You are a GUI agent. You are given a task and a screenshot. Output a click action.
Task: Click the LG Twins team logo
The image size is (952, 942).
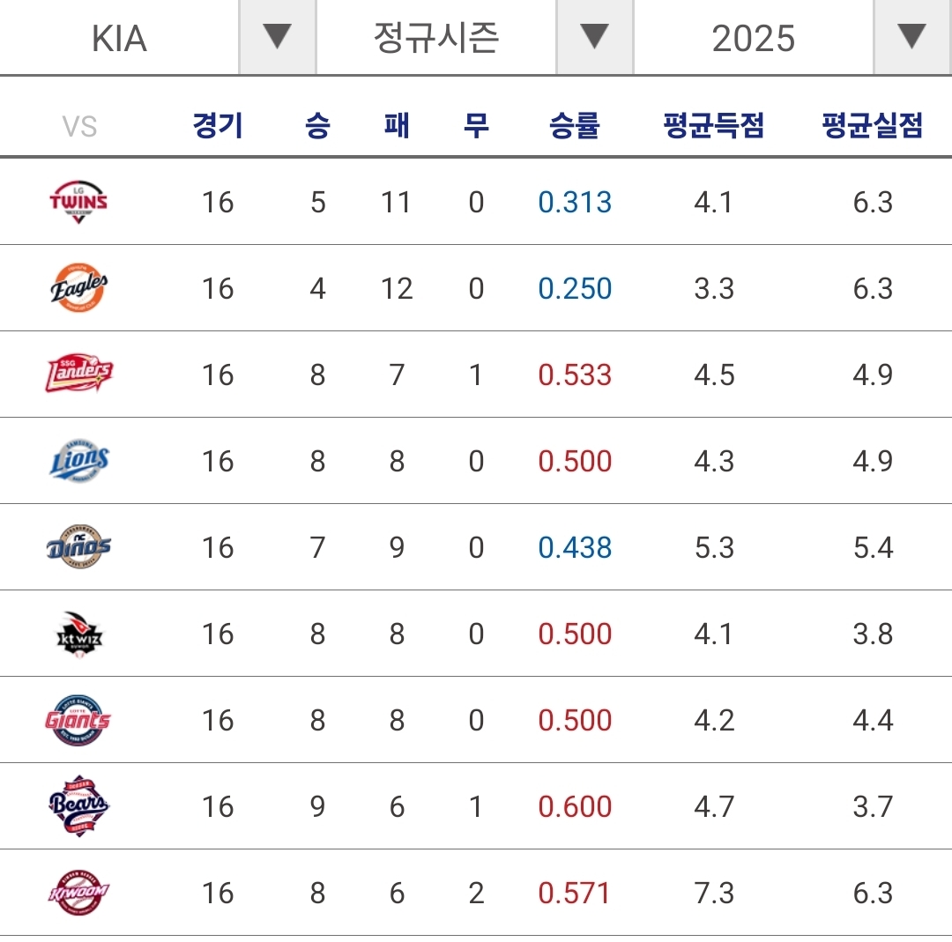pyautogui.click(x=78, y=202)
